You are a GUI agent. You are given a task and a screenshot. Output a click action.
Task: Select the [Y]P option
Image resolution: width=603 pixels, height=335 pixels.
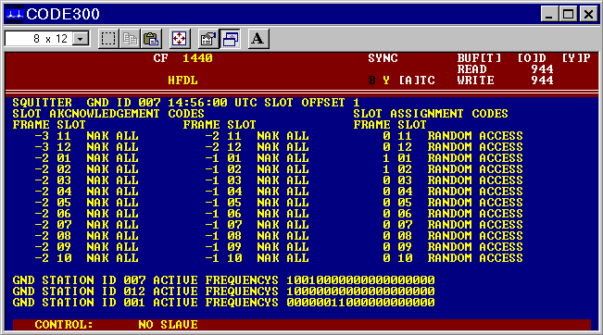point(576,58)
